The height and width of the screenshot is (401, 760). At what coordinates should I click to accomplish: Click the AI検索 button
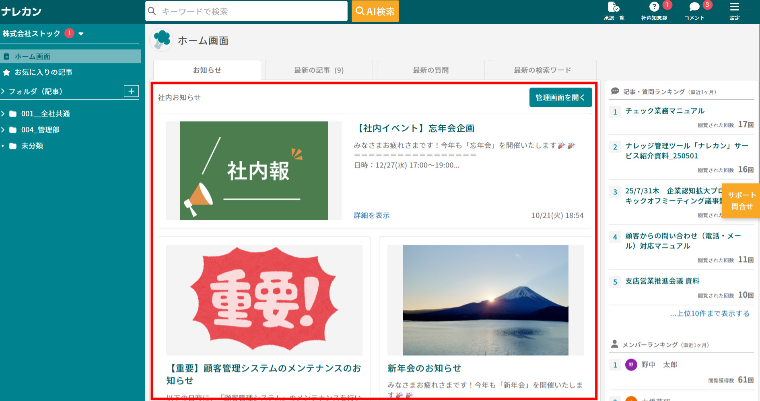[375, 11]
